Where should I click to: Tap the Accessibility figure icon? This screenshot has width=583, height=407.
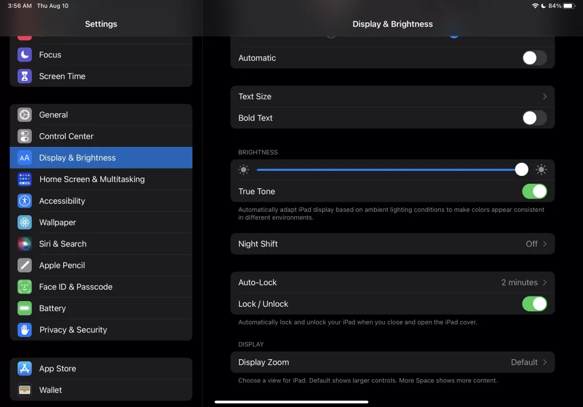click(x=24, y=201)
